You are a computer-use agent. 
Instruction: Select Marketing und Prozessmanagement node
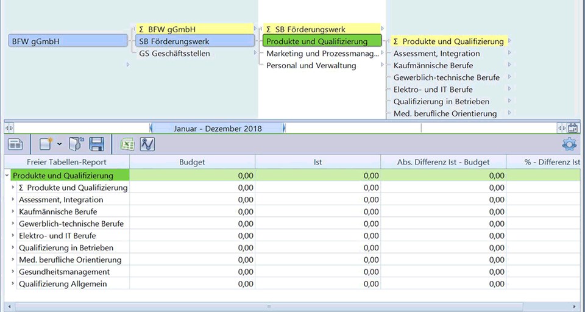pos(323,54)
